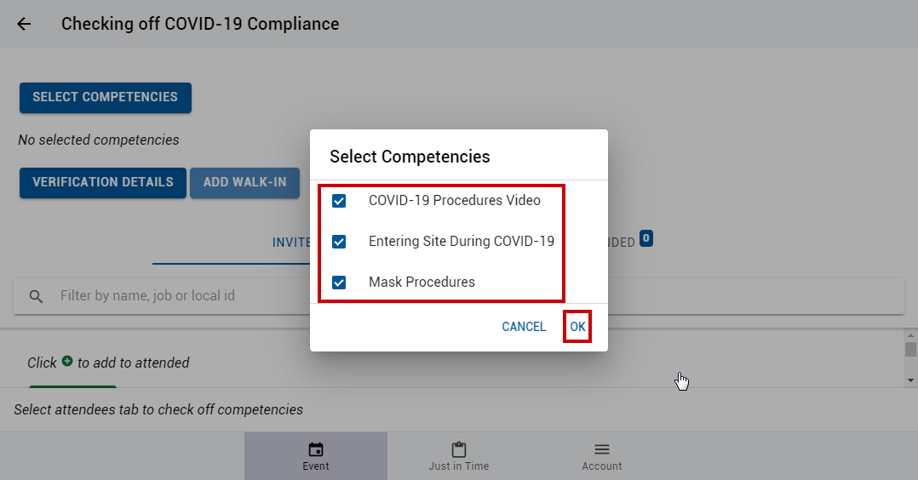This screenshot has height=480, width=918.
Task: Click the Add Walk-In button
Action: click(x=244, y=183)
